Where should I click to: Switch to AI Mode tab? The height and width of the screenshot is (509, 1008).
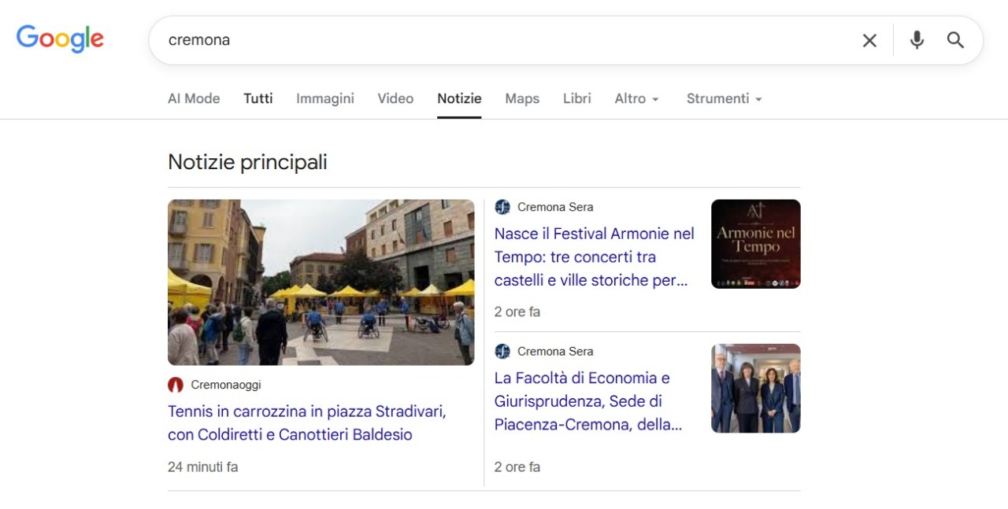point(194,98)
